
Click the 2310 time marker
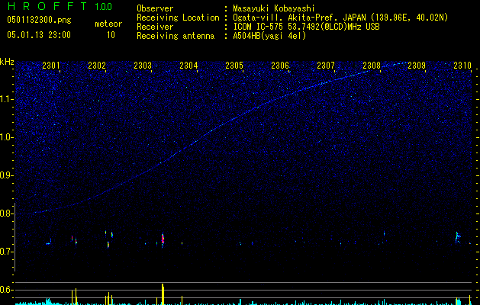point(462,66)
